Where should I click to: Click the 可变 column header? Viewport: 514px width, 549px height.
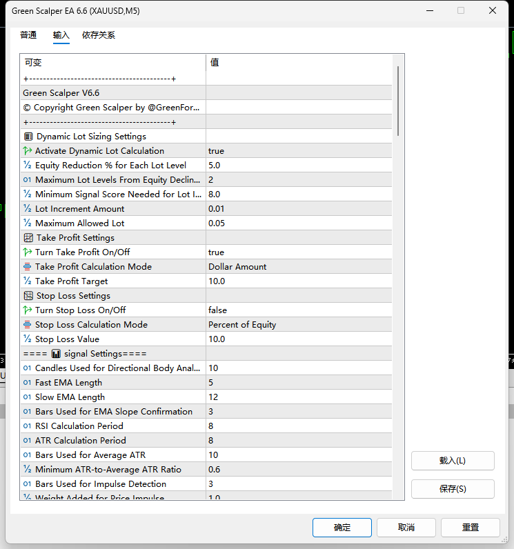[112, 62]
